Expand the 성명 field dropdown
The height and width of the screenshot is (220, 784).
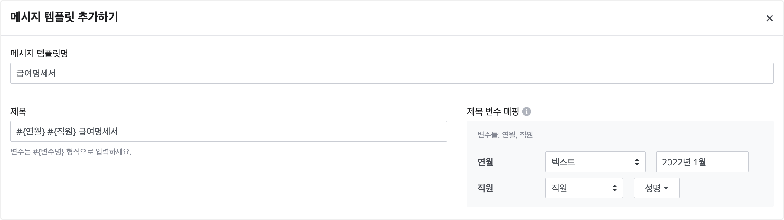pyautogui.click(x=656, y=188)
